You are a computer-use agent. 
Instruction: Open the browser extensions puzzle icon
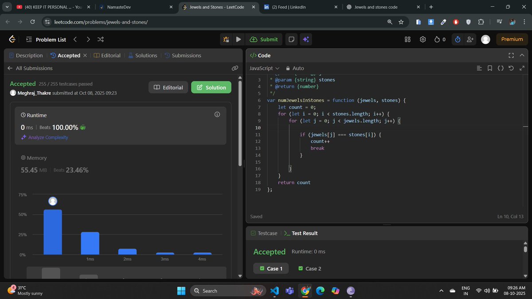(x=481, y=22)
